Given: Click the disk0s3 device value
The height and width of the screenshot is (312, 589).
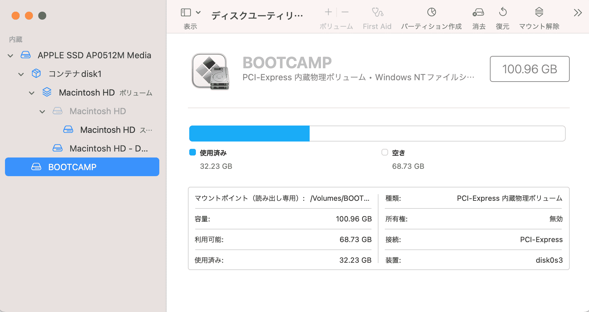Looking at the screenshot, I should [549, 260].
